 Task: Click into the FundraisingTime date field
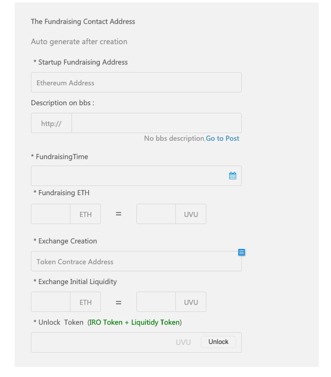[x=127, y=176]
